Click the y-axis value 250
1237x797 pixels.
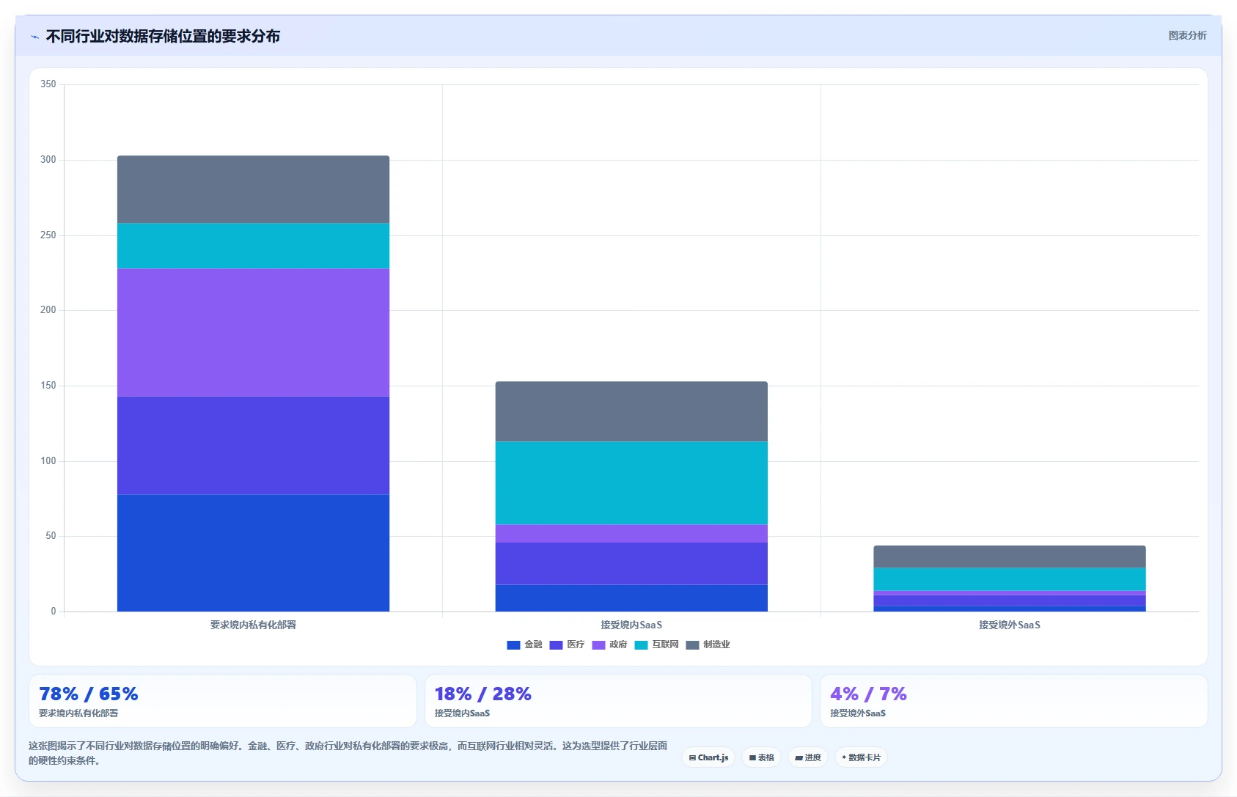coord(48,235)
